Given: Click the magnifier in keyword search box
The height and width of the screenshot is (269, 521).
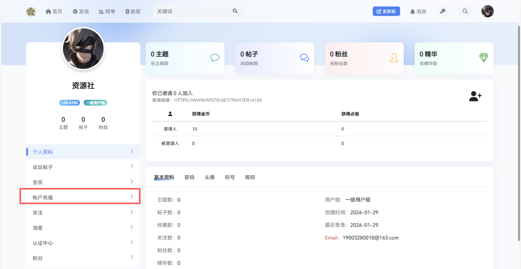Looking at the screenshot, I should [235, 11].
